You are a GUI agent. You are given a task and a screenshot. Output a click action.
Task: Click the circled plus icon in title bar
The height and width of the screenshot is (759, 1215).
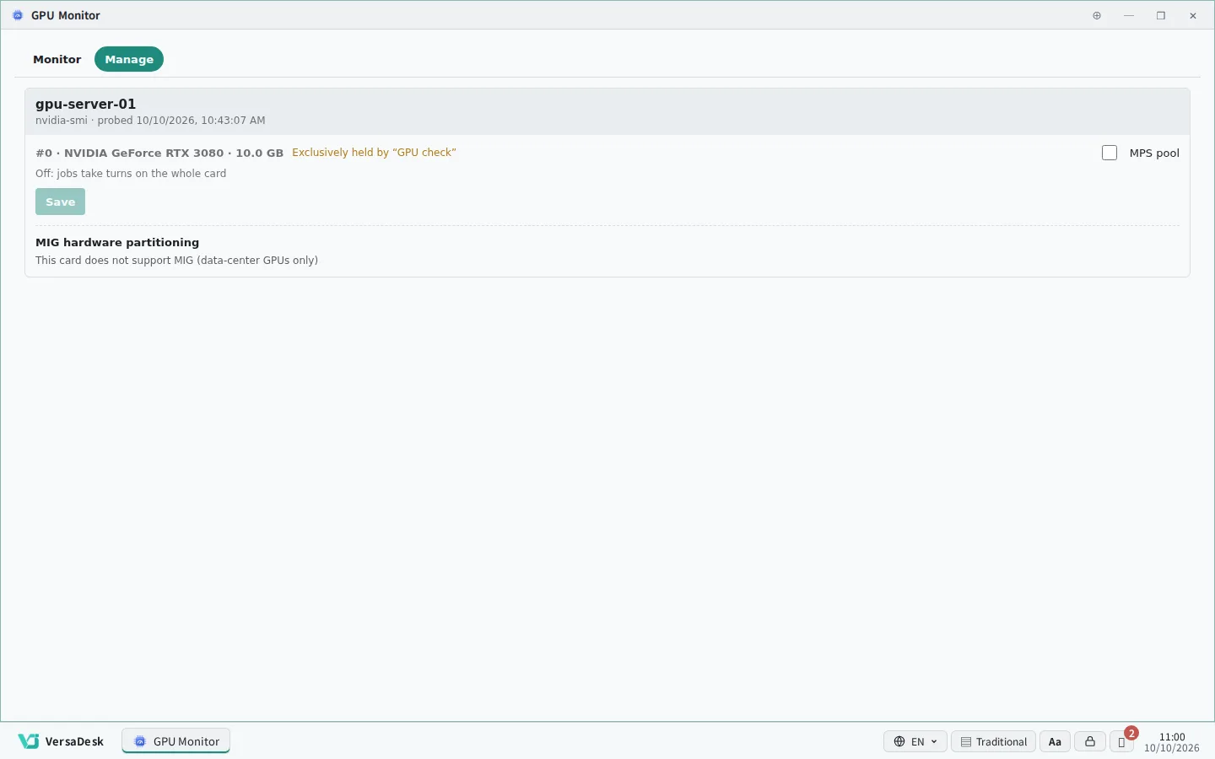click(1097, 15)
